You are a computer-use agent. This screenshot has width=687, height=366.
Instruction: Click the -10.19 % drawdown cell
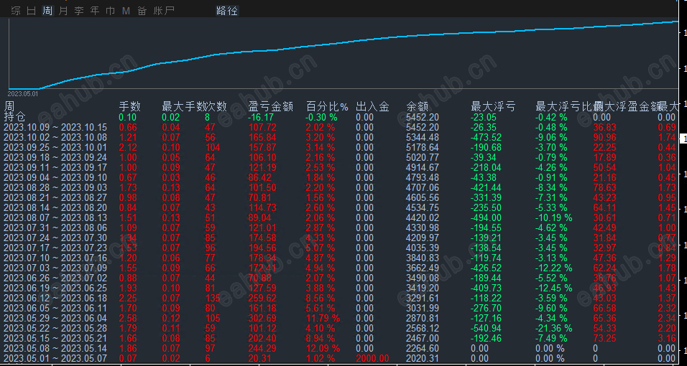[554, 218]
